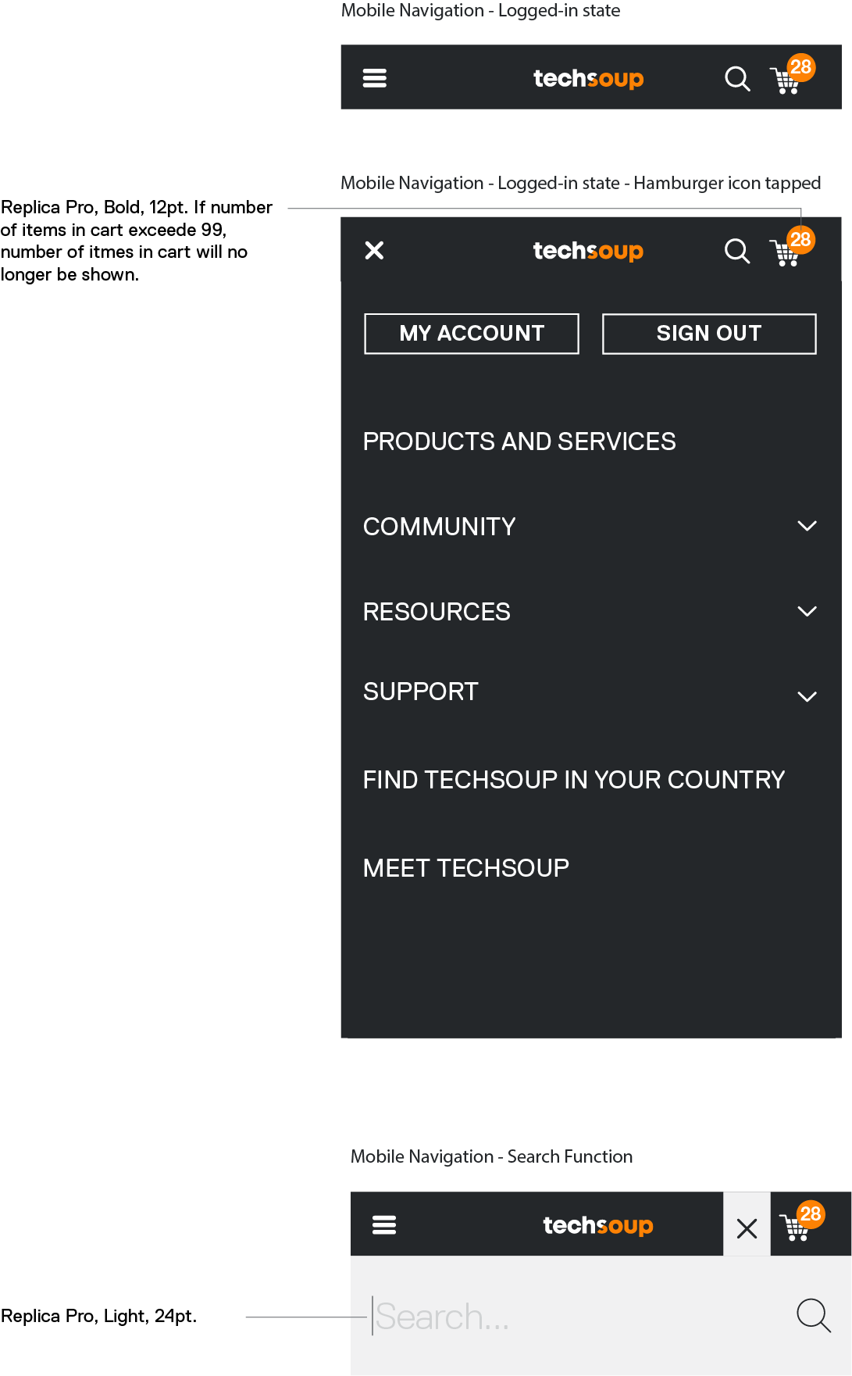Open Meet TechSoup menu item
Screen dimensions: 852x1376
click(x=466, y=868)
